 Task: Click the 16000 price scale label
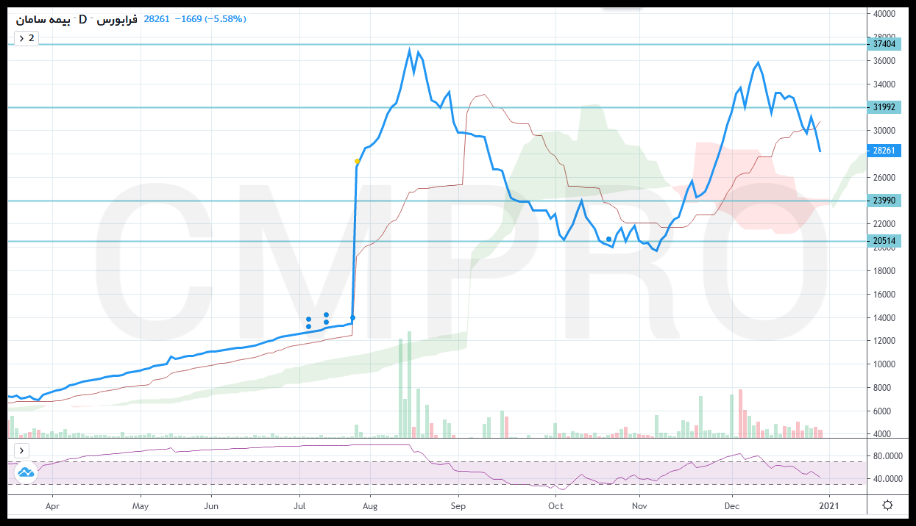click(x=884, y=295)
